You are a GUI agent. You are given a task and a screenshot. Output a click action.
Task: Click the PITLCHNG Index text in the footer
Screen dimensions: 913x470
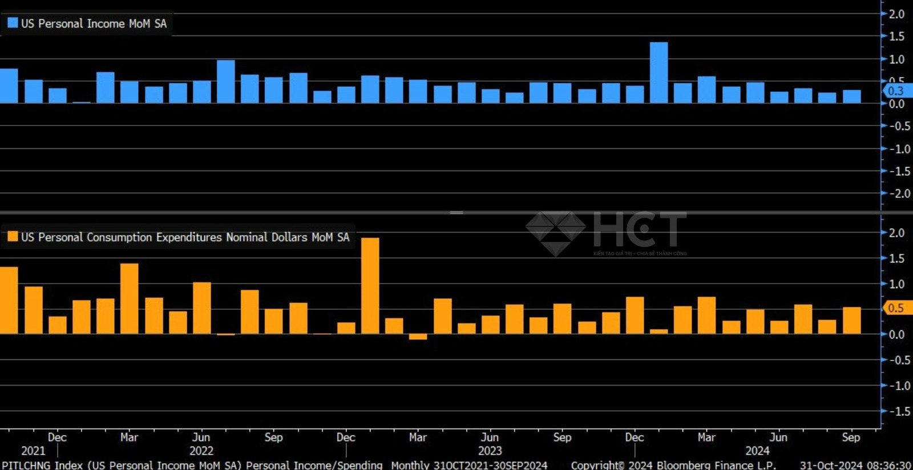(43, 465)
